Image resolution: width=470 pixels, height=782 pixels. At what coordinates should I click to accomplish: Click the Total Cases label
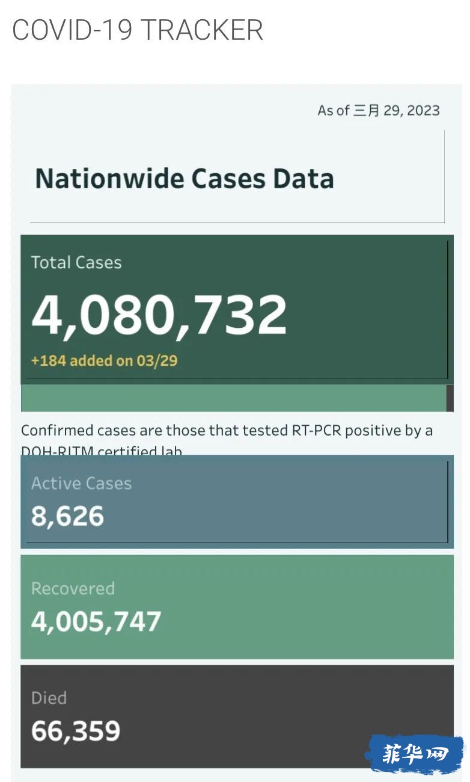click(76, 262)
